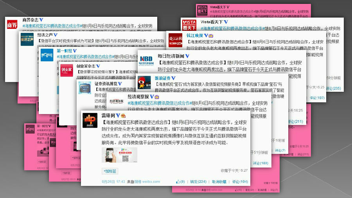352x198 pixels.
Task: Click the 钱江晚报 account name
Action: (x=195, y=36)
